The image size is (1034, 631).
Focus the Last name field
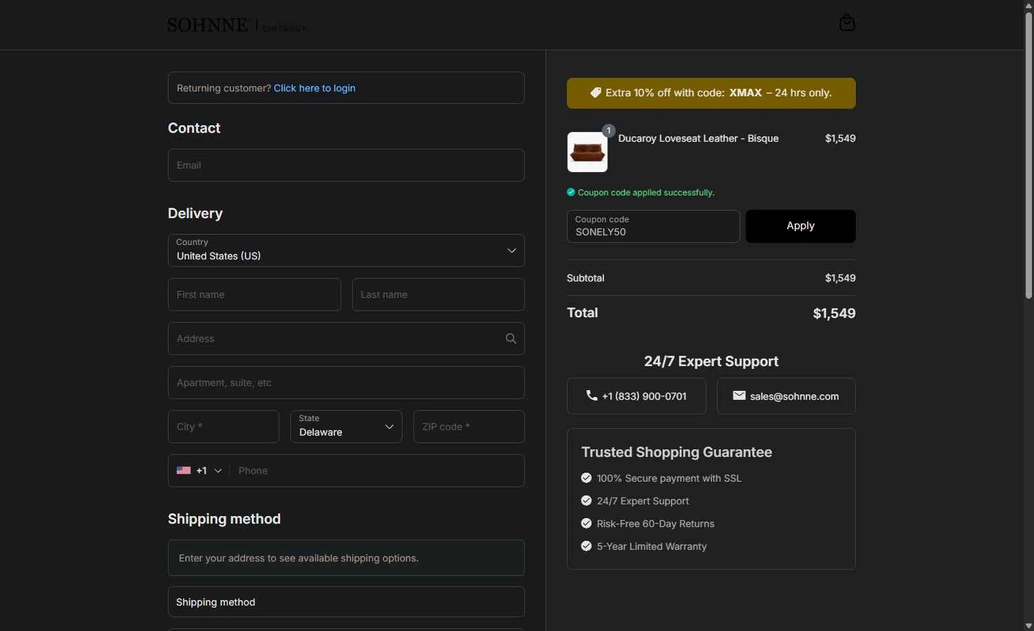click(438, 295)
